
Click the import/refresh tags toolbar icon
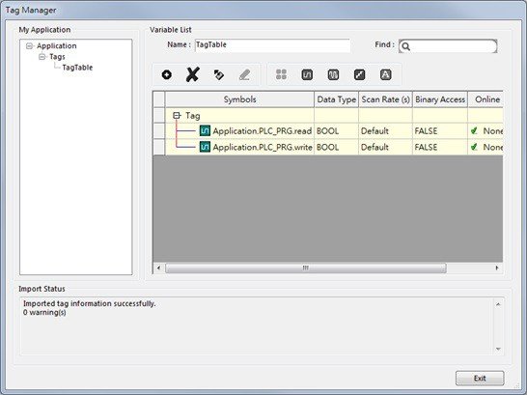point(219,74)
